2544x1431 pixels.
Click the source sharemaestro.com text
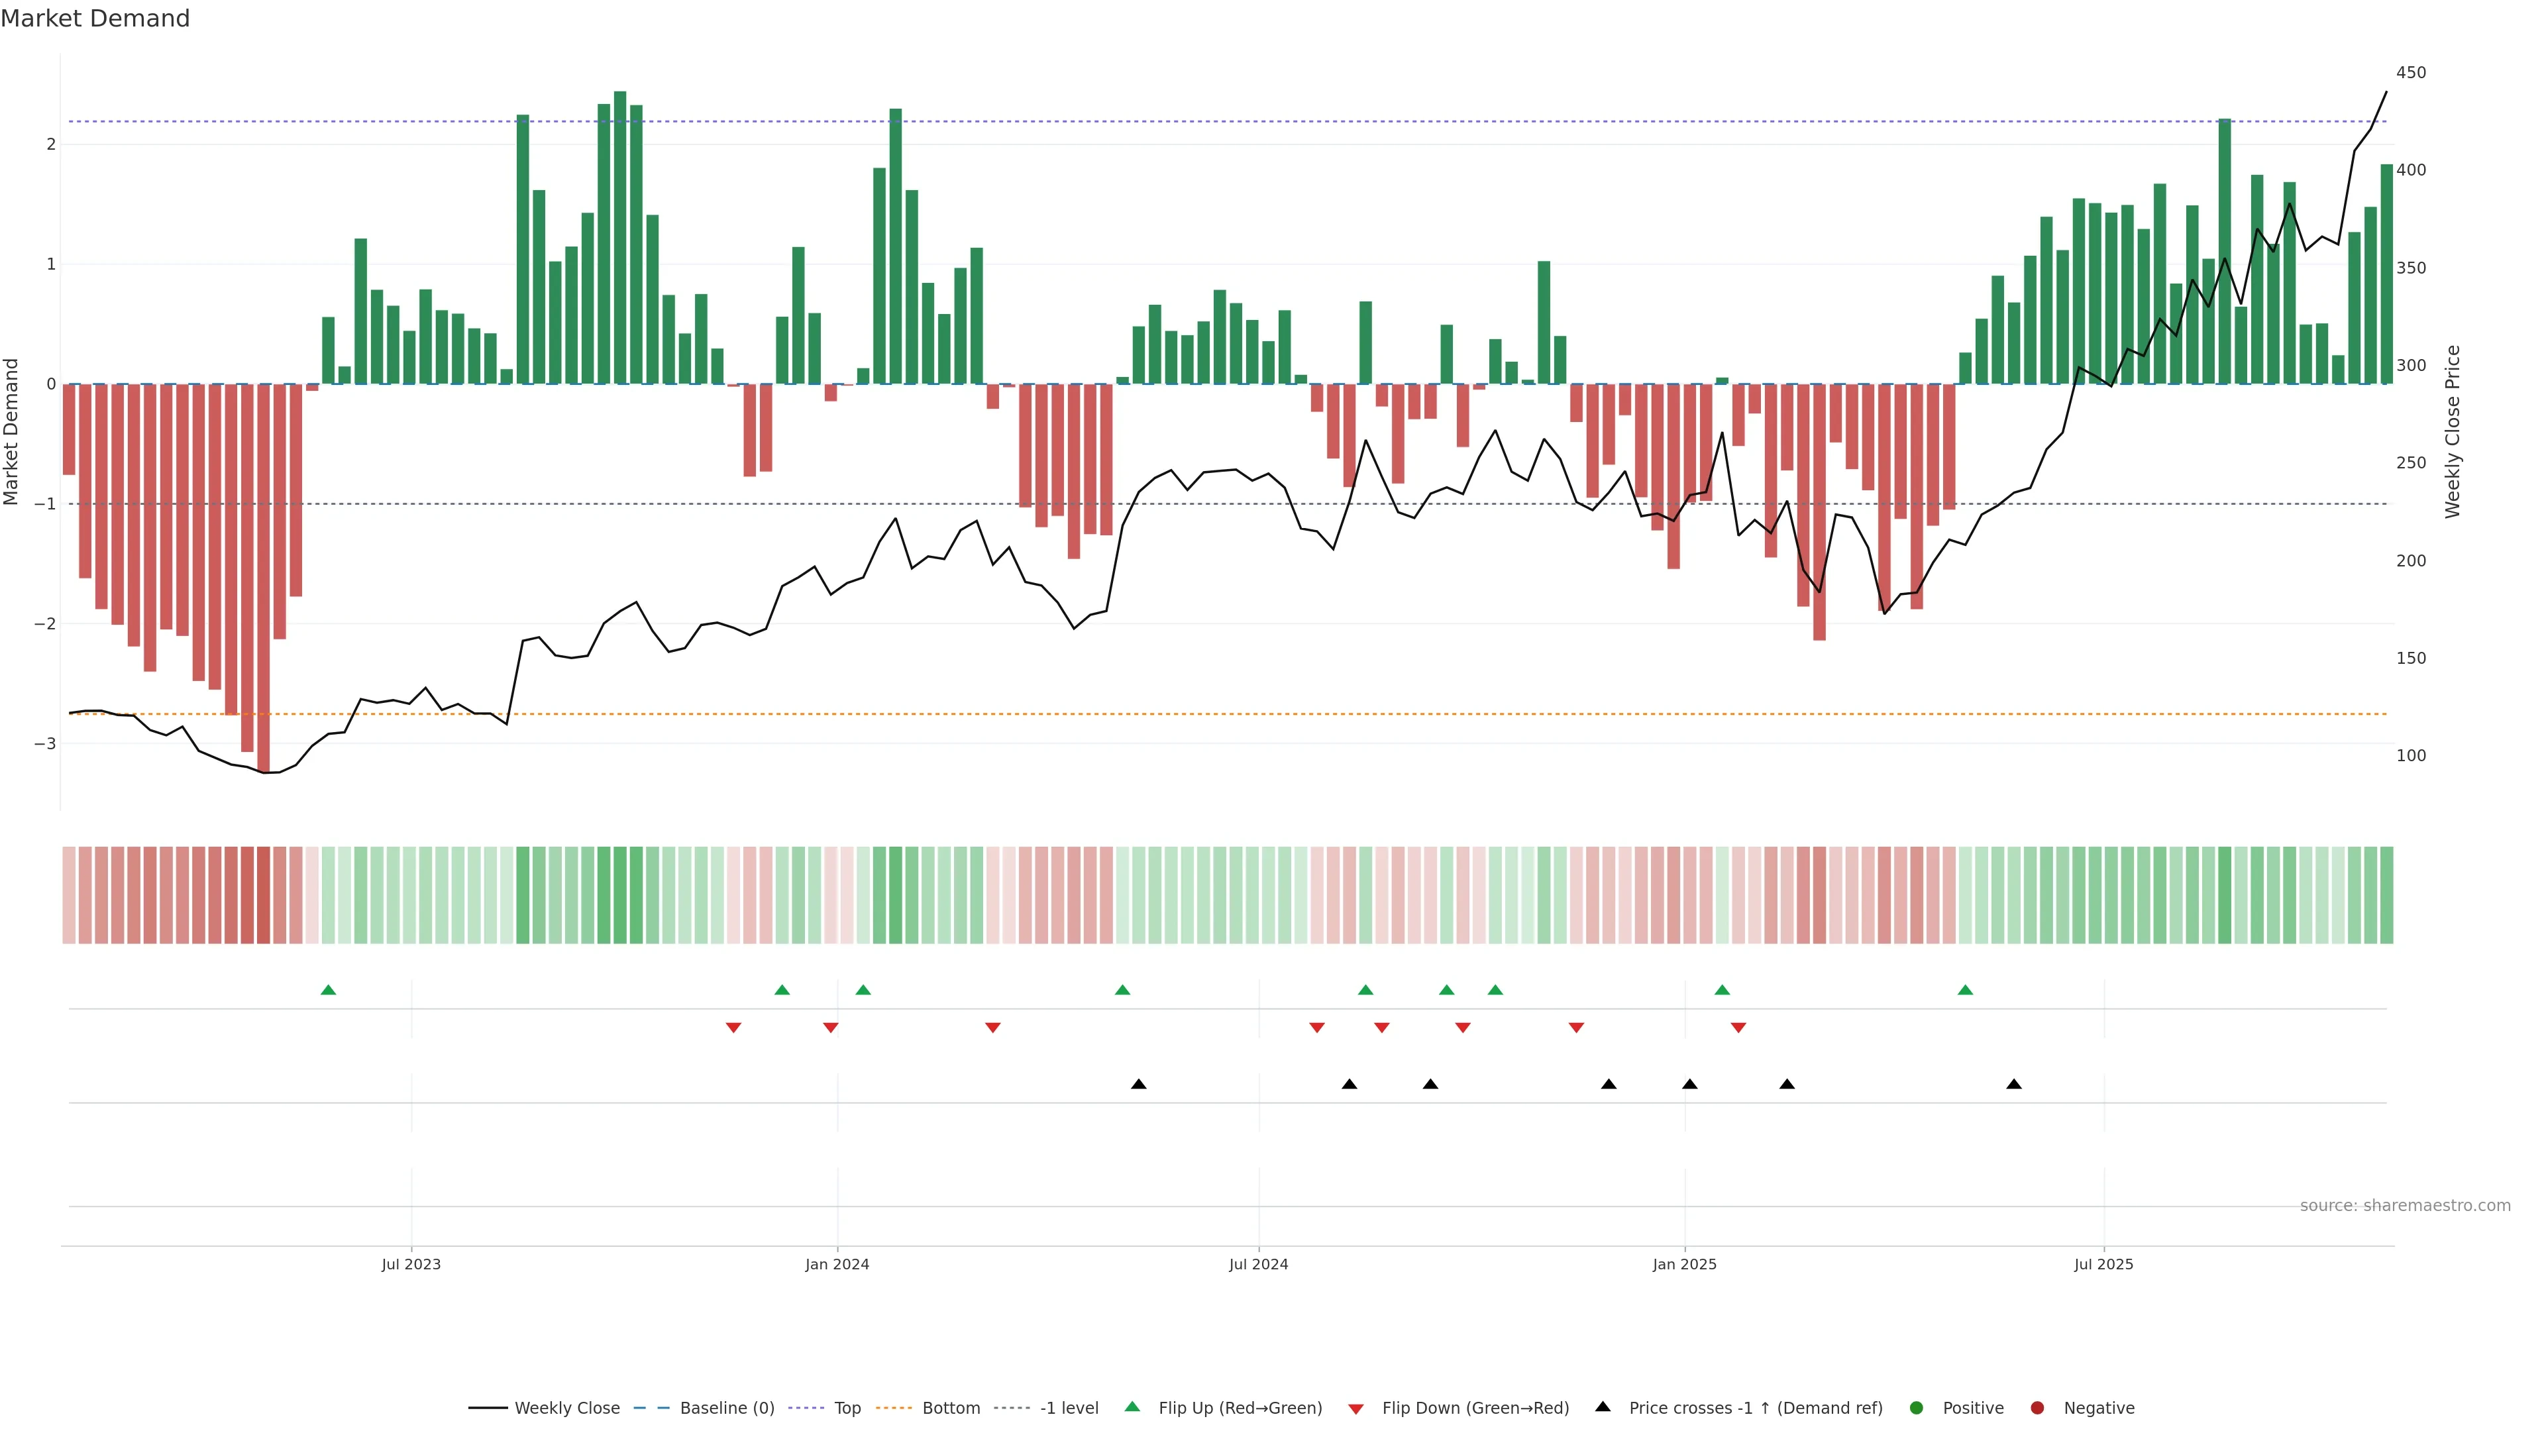point(2405,1206)
